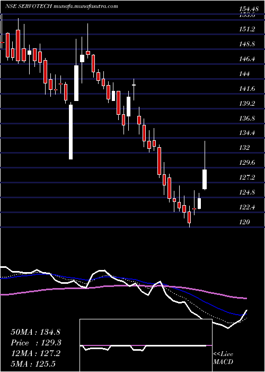Click the 136.8 price axis label
Image resolution: width=265 pixels, height=372 pixels.
[x=247, y=118]
